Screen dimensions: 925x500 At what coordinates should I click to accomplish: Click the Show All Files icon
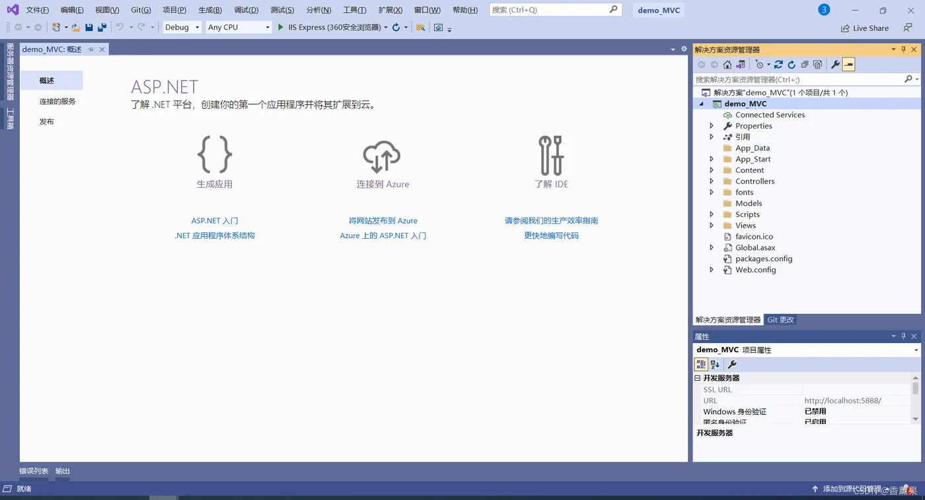(818, 65)
